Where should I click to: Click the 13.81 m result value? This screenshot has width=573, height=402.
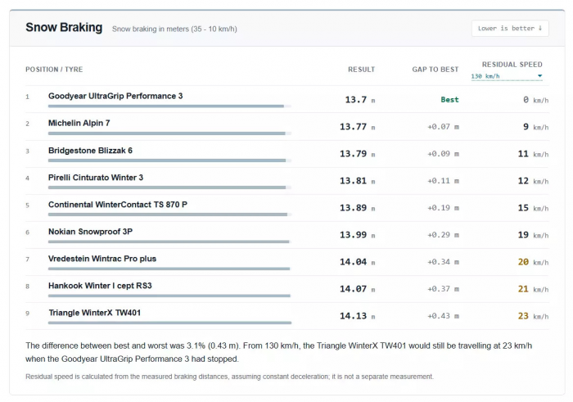pos(358,181)
